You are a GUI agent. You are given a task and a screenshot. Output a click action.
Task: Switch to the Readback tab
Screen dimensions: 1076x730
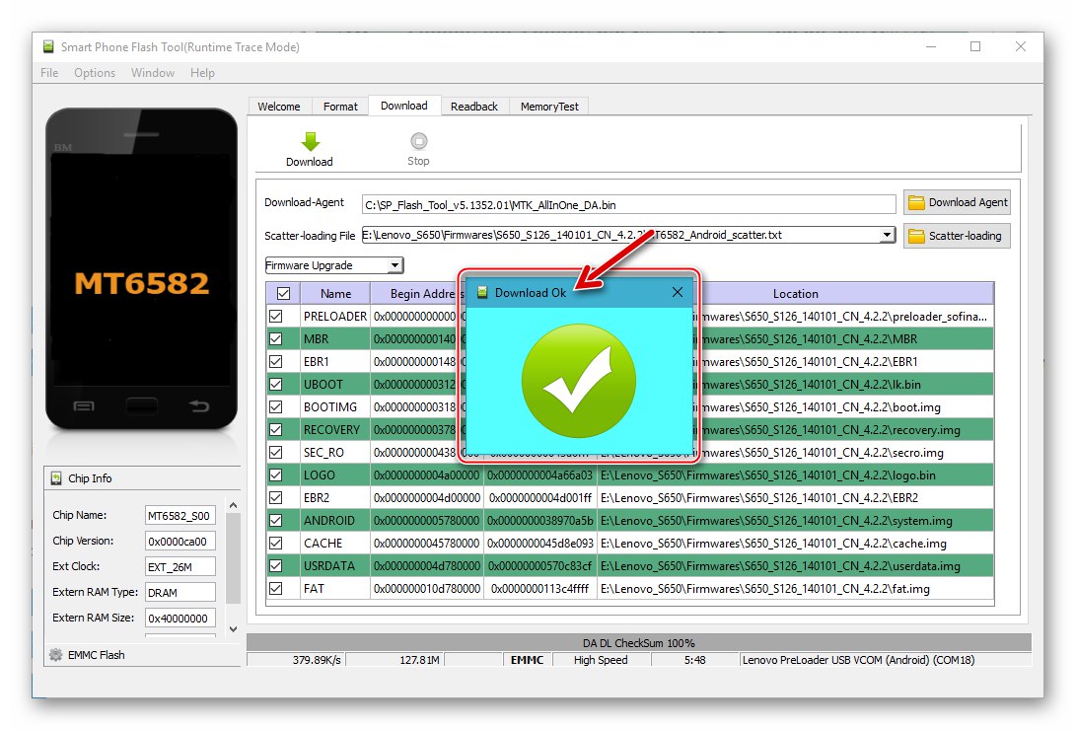tap(474, 106)
